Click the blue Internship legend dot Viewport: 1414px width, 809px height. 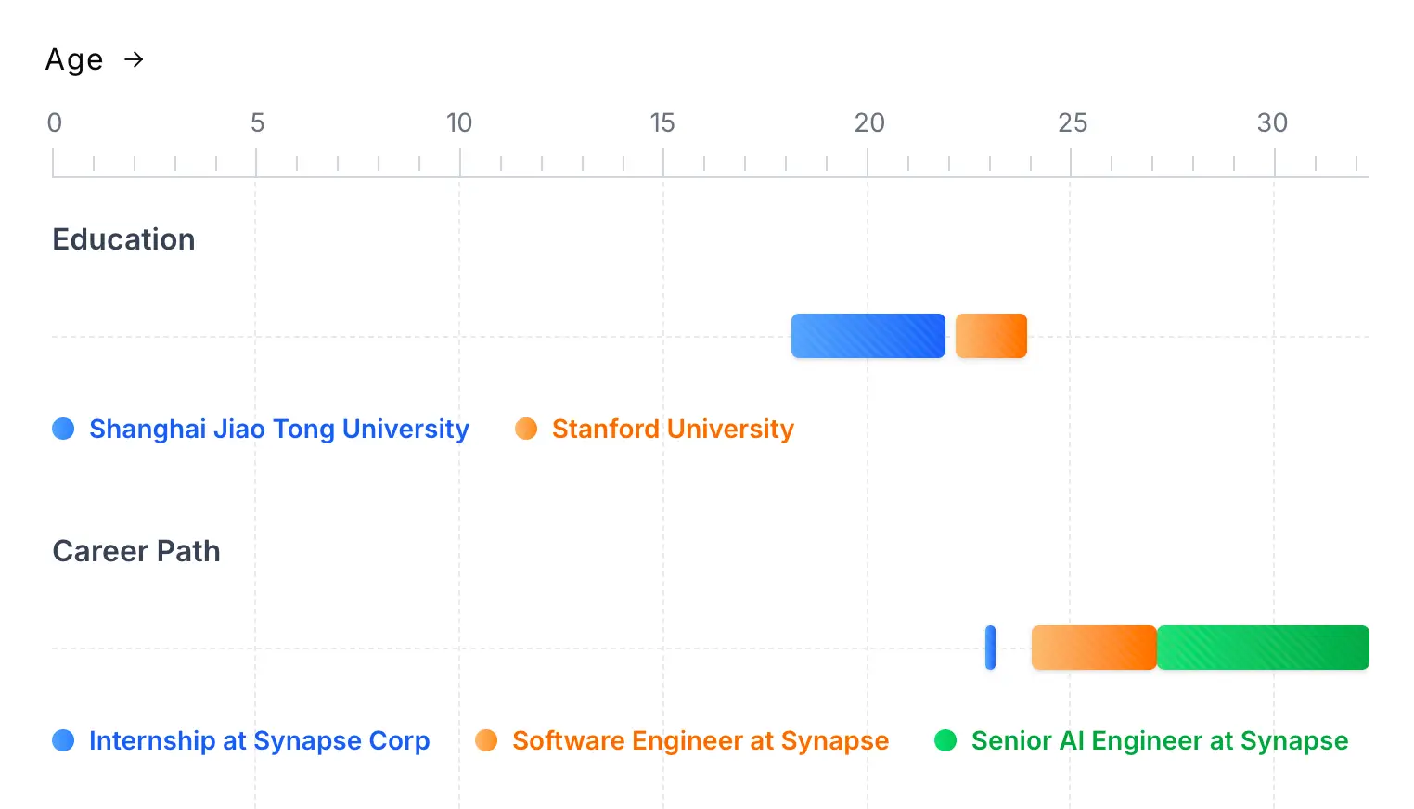[x=63, y=740]
